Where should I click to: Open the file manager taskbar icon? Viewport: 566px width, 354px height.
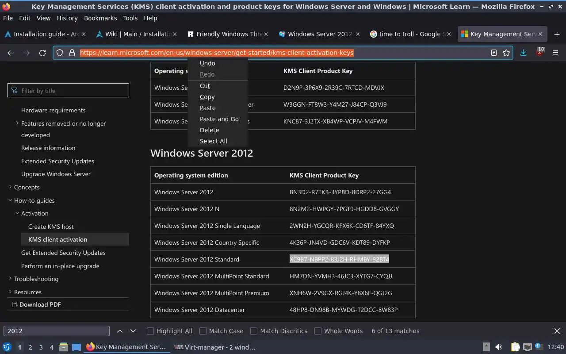coord(63,347)
